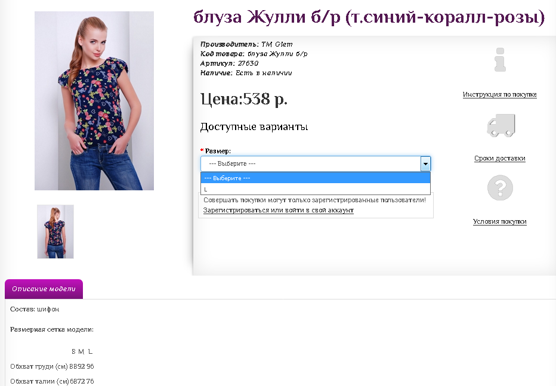This screenshot has height=386, width=556.
Task: Choose the highlighted --- Выберите --- option
Action: pyautogui.click(x=316, y=178)
